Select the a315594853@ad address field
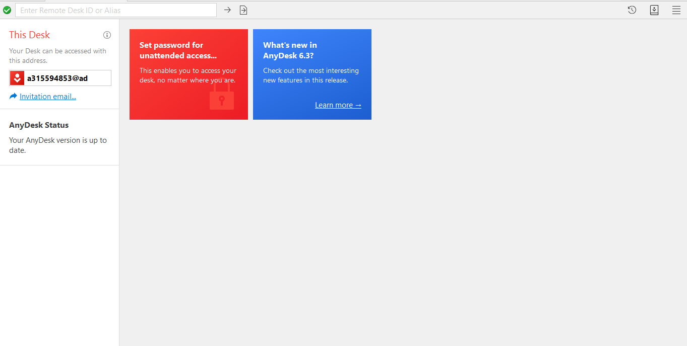 (x=60, y=78)
